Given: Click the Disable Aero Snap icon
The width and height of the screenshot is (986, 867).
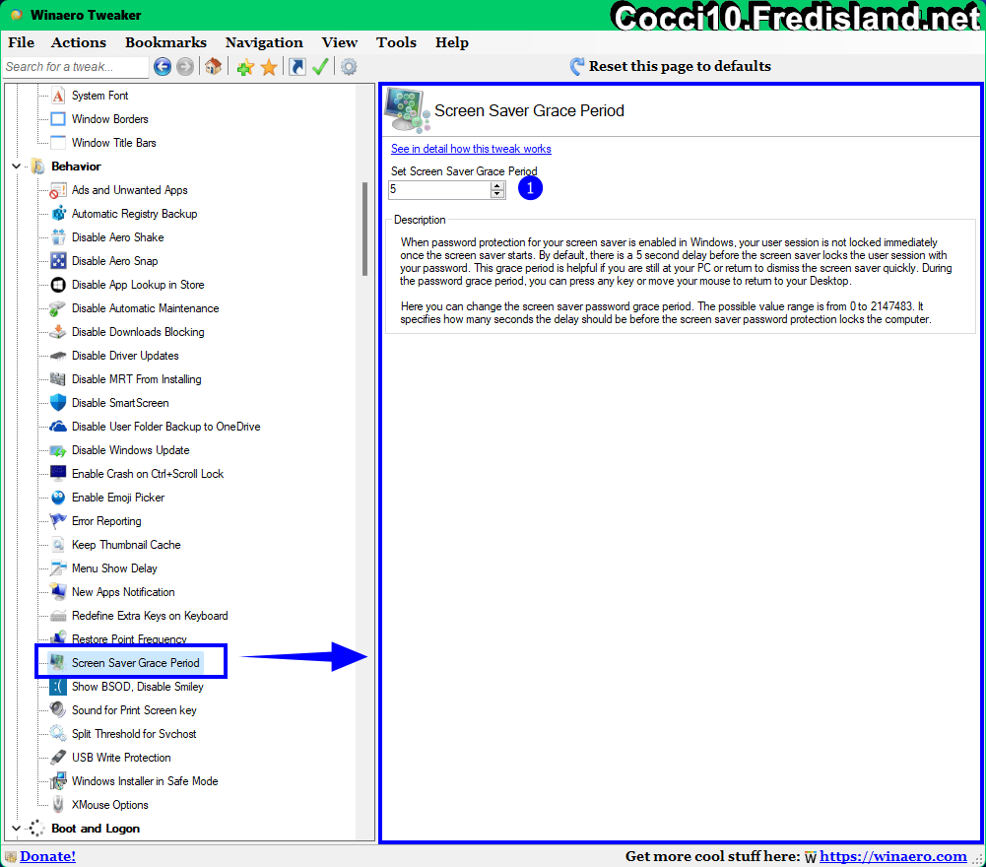Looking at the screenshot, I should point(58,261).
